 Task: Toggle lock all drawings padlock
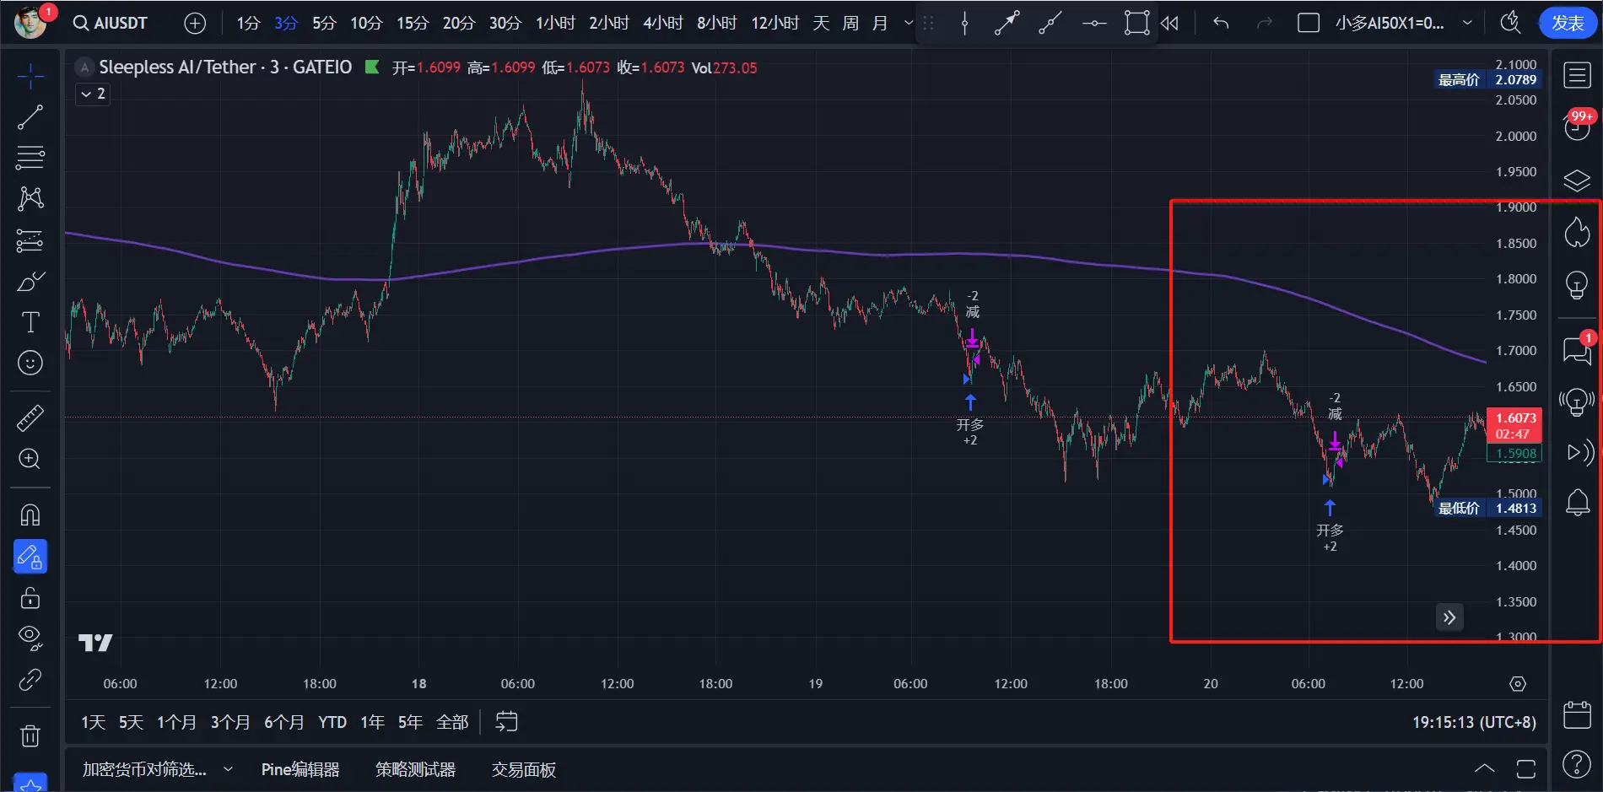pos(30,598)
